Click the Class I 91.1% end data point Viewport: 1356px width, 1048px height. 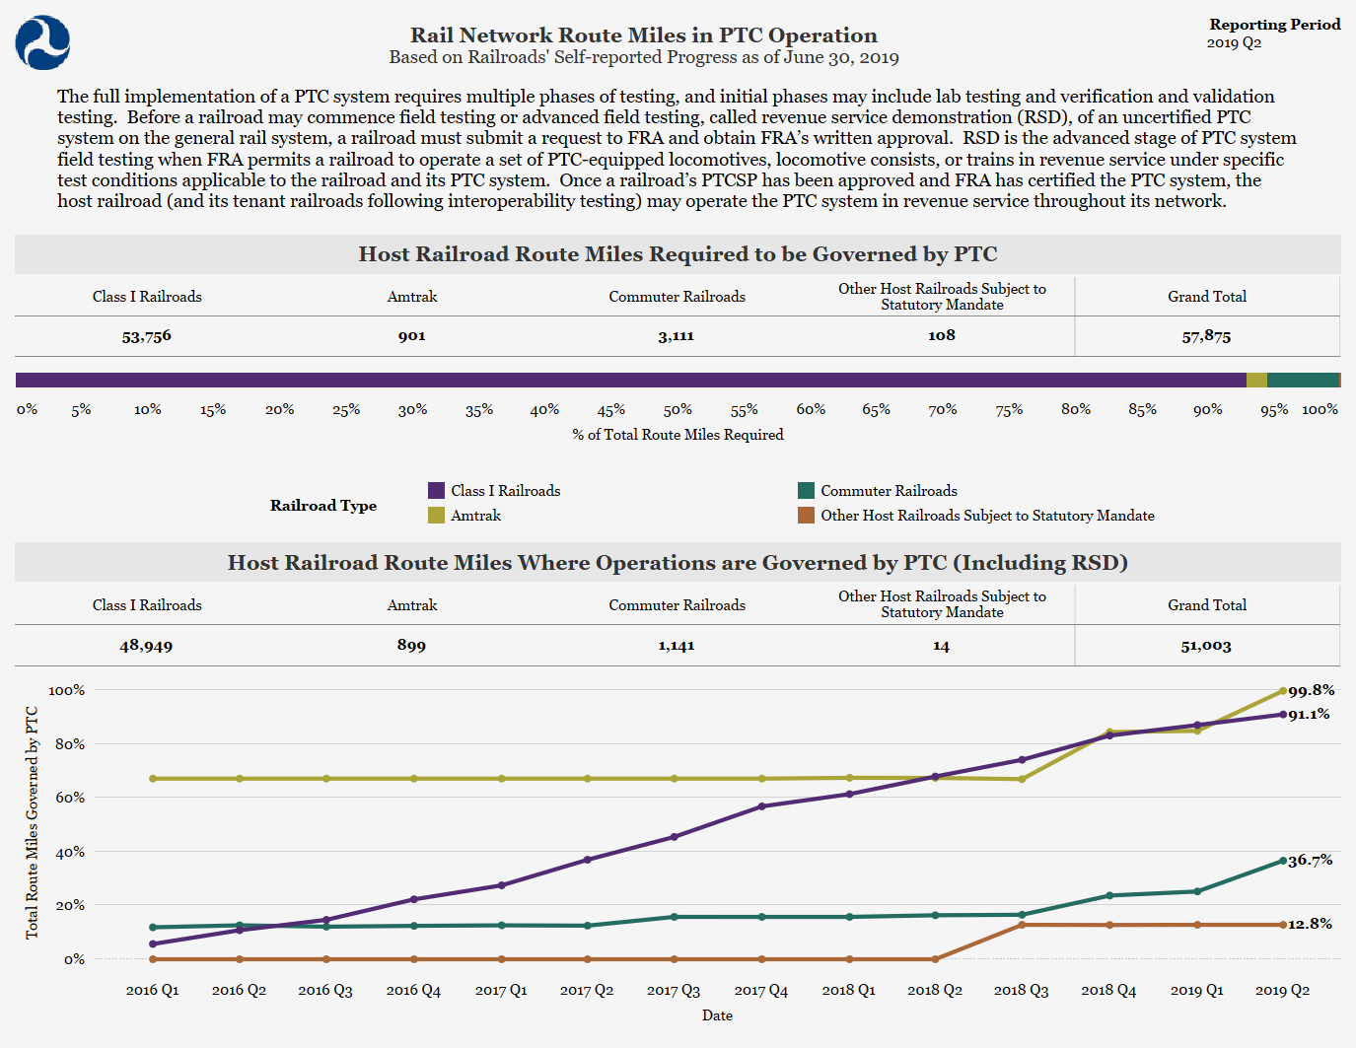click(x=1283, y=714)
